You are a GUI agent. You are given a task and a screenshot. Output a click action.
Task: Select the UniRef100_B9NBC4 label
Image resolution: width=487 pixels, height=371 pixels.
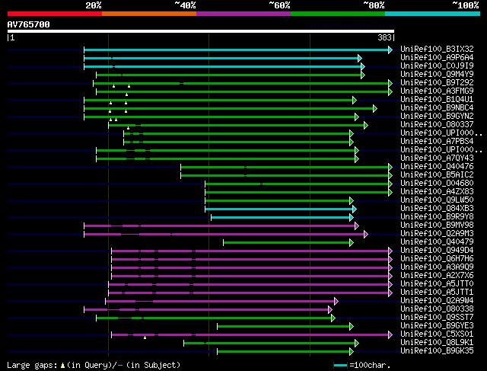click(x=437, y=108)
